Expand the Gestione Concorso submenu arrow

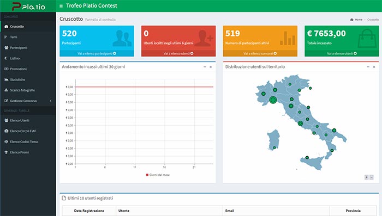coord(51,101)
